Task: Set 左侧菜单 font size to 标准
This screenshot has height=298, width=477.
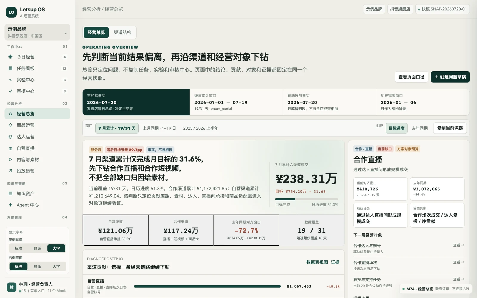Action: click(18, 248)
